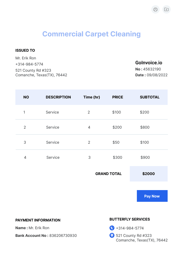Click bank account number 836206730930
Image resolution: width=183 pixels, height=259 pixels.
point(63,236)
